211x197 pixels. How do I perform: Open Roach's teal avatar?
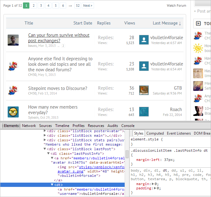click(144, 112)
